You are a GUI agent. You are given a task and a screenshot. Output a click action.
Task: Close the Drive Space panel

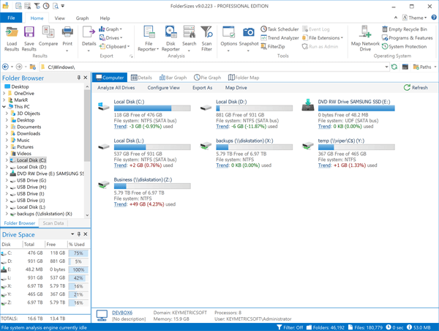[86, 234]
